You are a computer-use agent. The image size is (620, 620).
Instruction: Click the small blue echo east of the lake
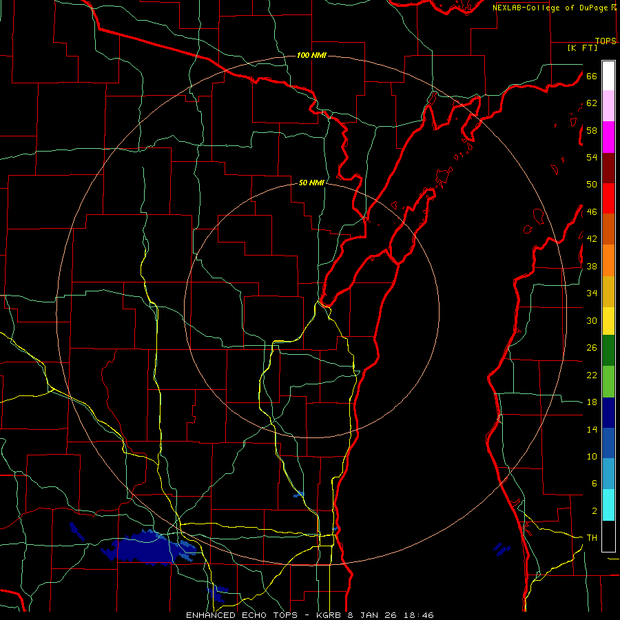[x=502, y=549]
